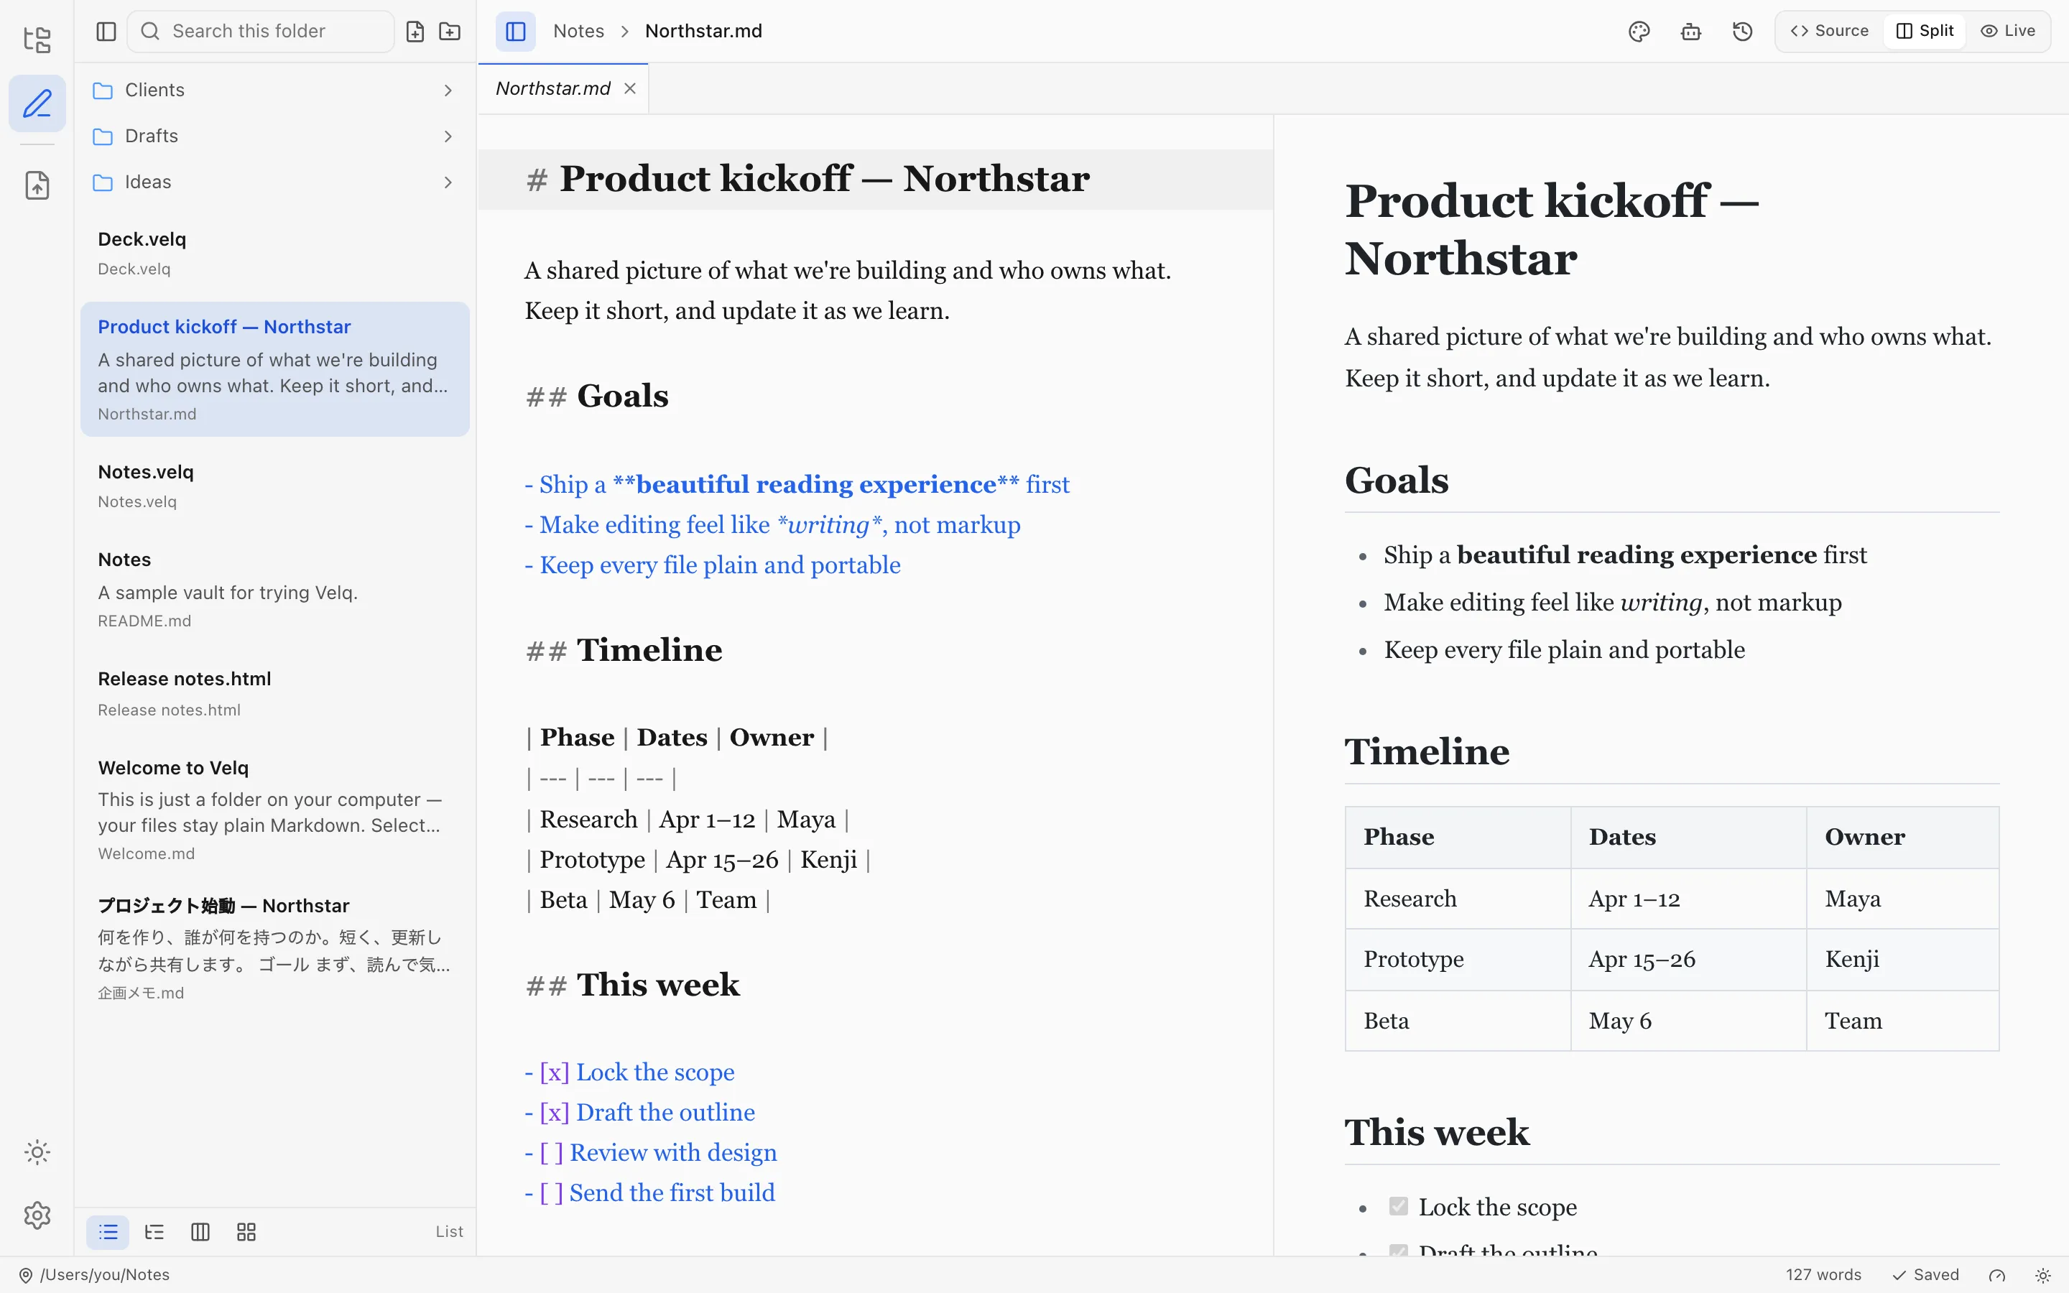Screen dimensions: 2069x1293
Task: Open Release notes.html file
Action: [275, 693]
